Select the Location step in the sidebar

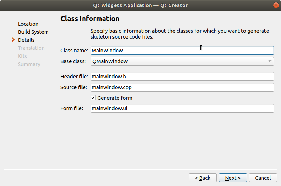pyautogui.click(x=28, y=24)
